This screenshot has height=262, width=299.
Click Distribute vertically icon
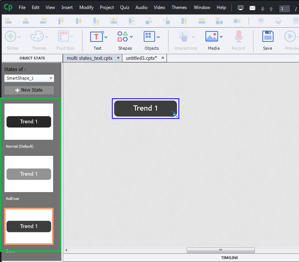pos(167,21)
